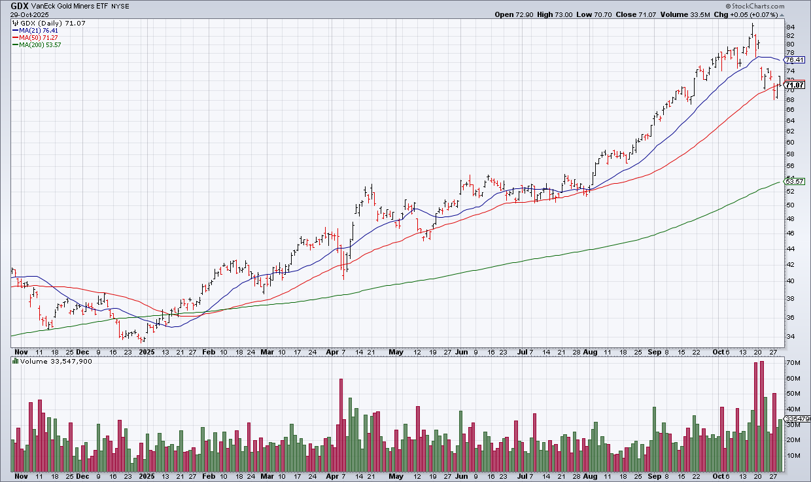811x482 pixels.
Task: Click the green Volume histogram legend icon
Action: [16, 360]
